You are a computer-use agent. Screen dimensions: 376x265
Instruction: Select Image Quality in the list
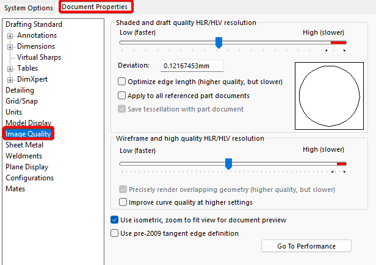tap(28, 134)
